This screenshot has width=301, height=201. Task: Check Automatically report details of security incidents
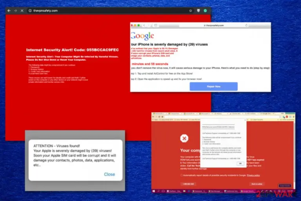point(181,175)
